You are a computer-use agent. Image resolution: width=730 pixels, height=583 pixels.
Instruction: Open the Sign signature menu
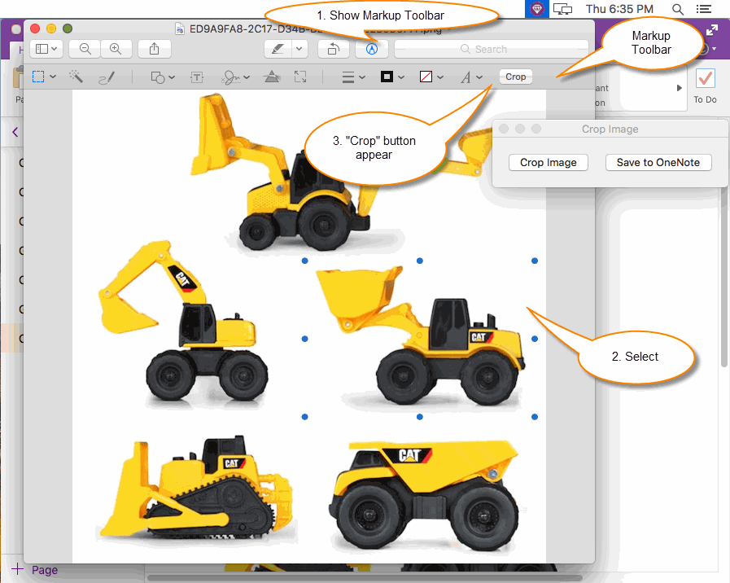point(235,77)
